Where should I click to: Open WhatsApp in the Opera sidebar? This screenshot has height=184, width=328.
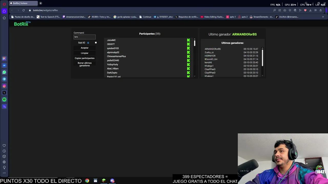4,72
